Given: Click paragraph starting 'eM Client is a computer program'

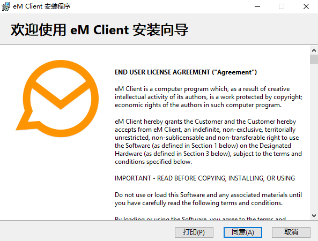Looking at the screenshot, I should point(209,97).
